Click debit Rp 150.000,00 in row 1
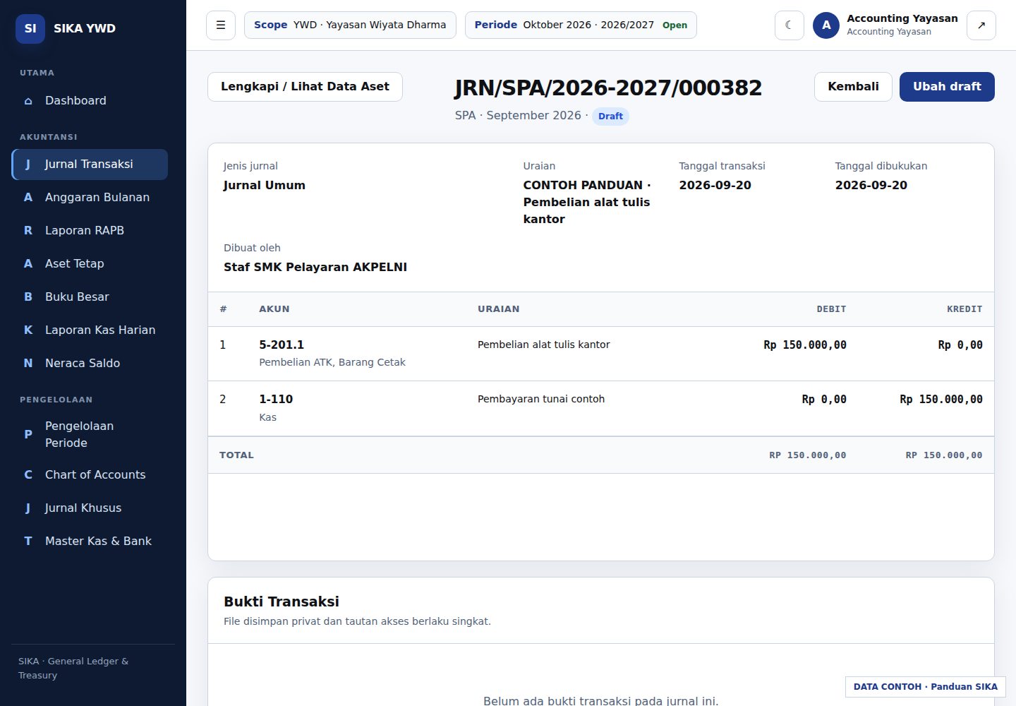Screen dimensions: 1016x706 click(x=805, y=345)
